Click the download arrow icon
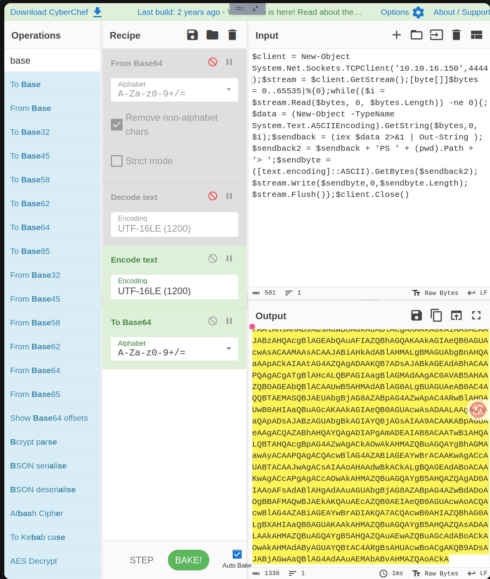Viewport: 490px width, 579px height. coord(98,12)
